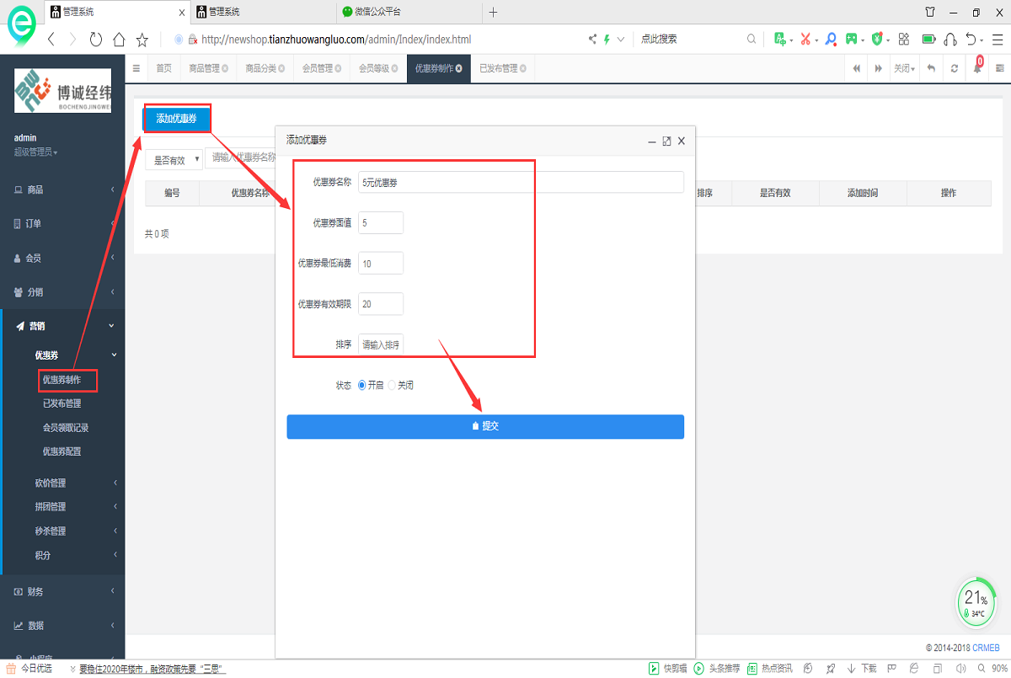Click the admin panel refresh icon
The image size is (1011, 678).
coord(954,68)
